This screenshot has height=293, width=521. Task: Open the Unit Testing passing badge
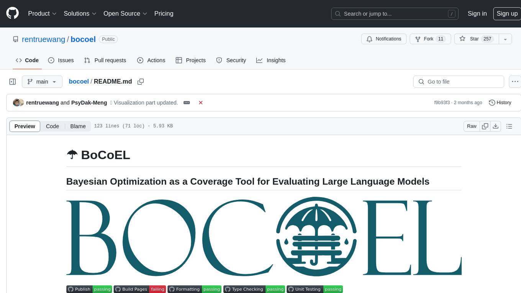315,289
